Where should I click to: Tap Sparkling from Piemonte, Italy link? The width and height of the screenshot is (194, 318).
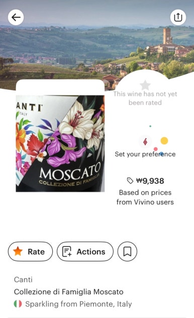point(78,304)
